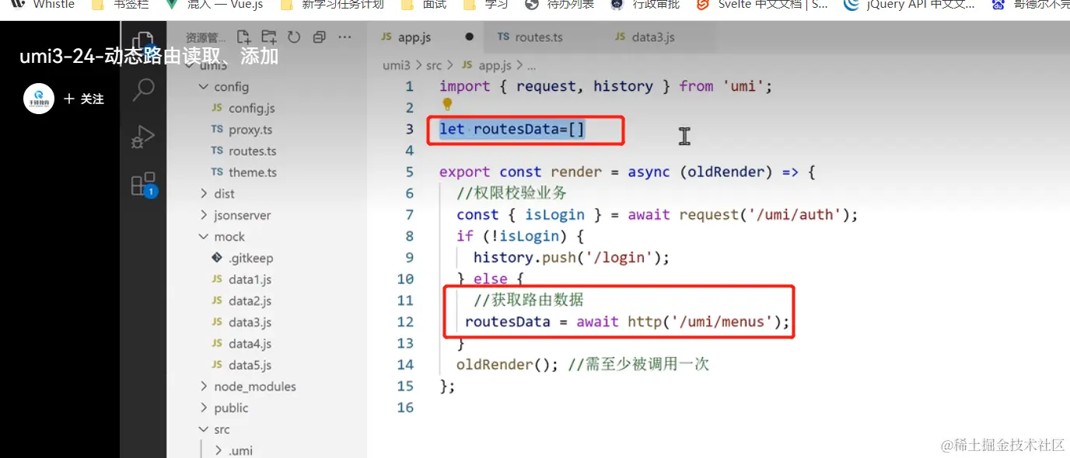Open explorer more actions ellipsis
The image size is (1070, 458).
(345, 36)
